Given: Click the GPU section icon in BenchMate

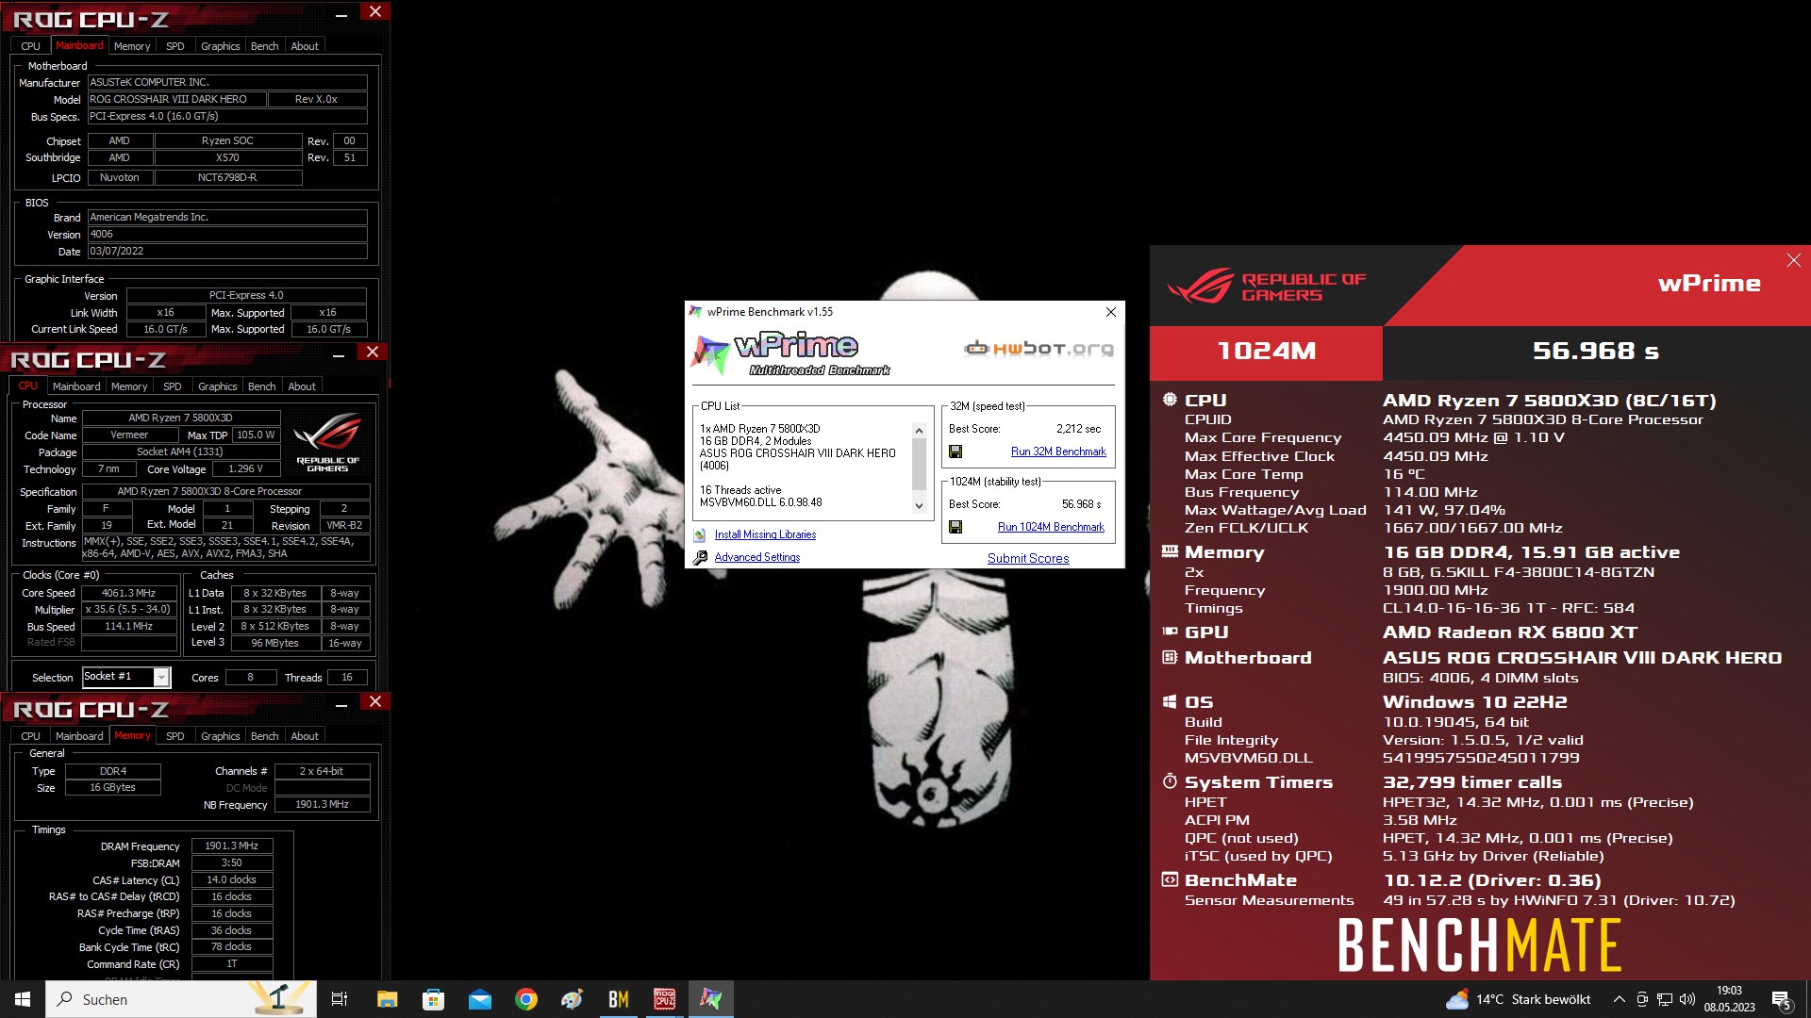Looking at the screenshot, I should click(x=1170, y=632).
